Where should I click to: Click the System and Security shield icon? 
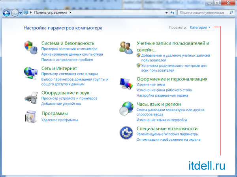point(31,47)
